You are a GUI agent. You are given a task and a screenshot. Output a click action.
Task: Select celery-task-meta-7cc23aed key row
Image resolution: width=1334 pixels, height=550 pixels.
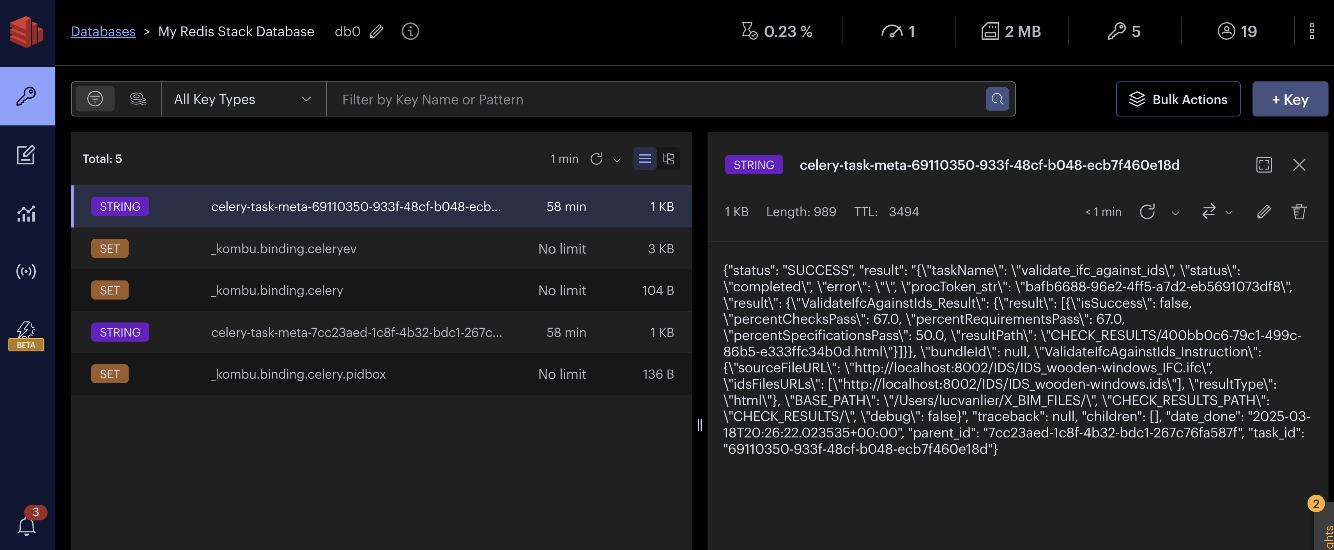pos(381,332)
